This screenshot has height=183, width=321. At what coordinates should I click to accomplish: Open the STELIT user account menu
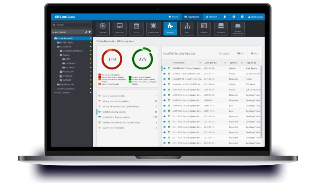tap(256, 17)
